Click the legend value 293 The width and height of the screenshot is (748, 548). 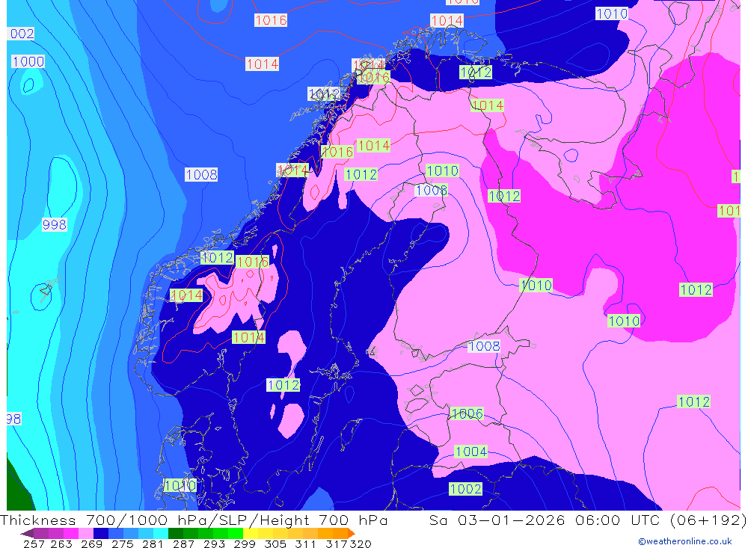click(x=214, y=544)
